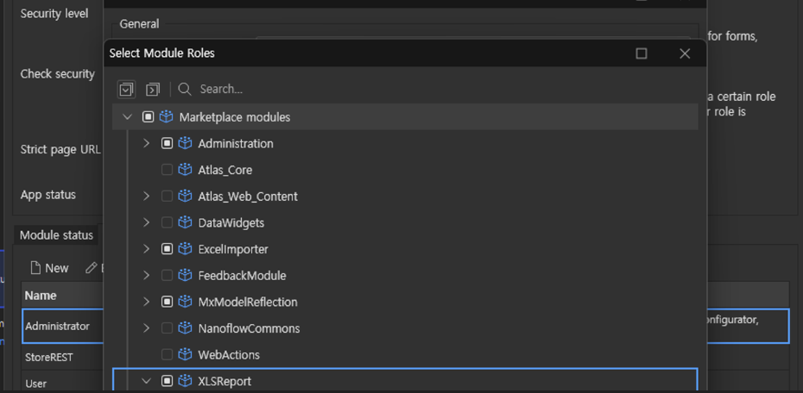
Task: Click the MxModelReflection module icon
Action: point(185,302)
